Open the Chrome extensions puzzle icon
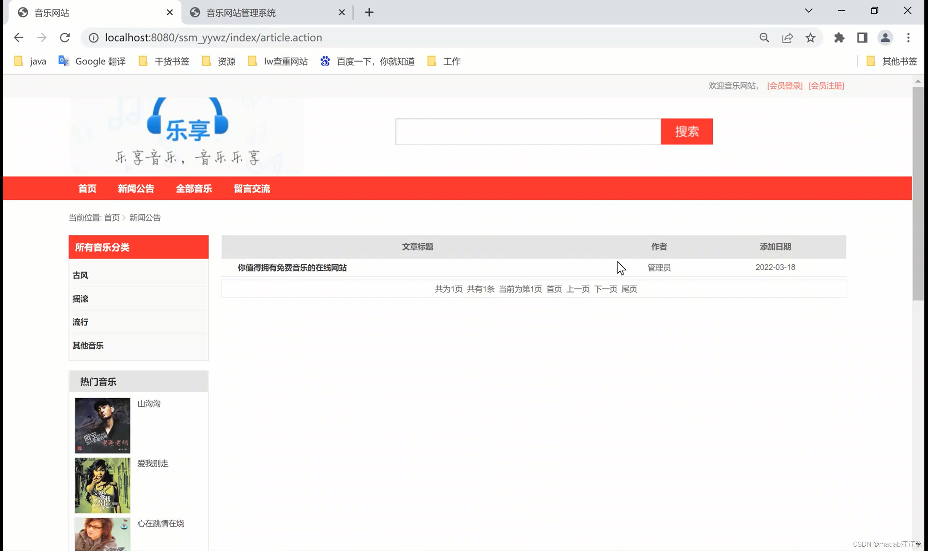This screenshot has height=551, width=928. [839, 37]
